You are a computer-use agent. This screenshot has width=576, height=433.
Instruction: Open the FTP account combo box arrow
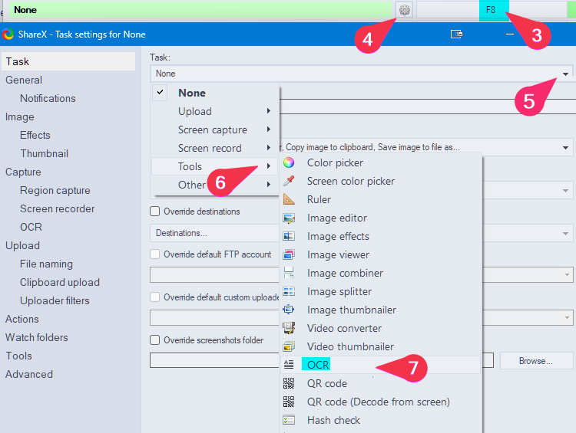(567, 274)
